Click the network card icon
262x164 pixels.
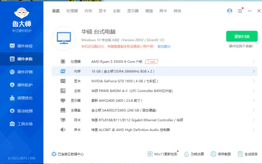click(x=63, y=120)
